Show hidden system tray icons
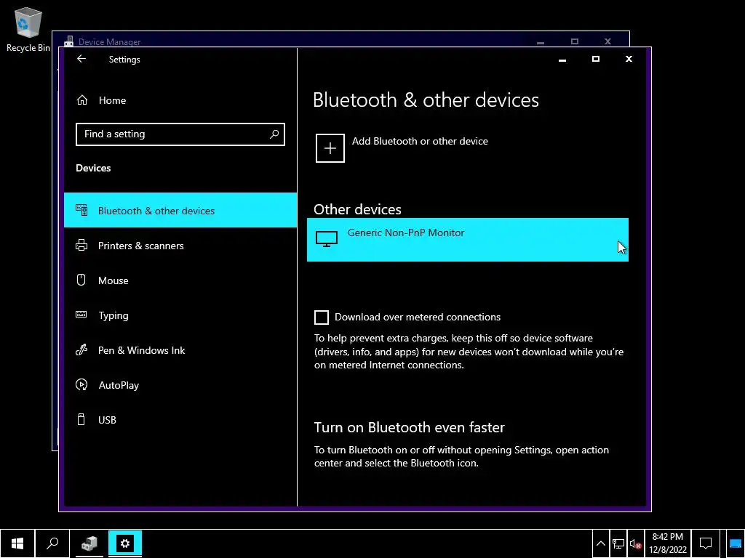 [600, 543]
